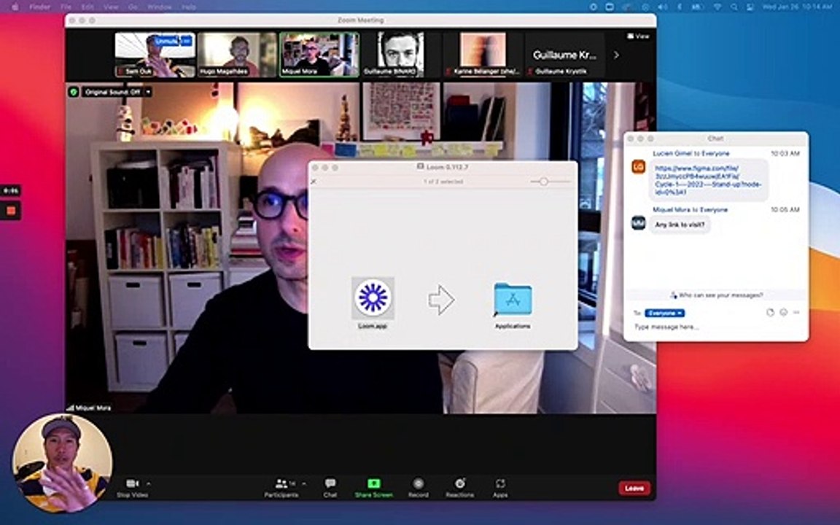Click the Record button
This screenshot has height=525, width=840.
click(419, 488)
